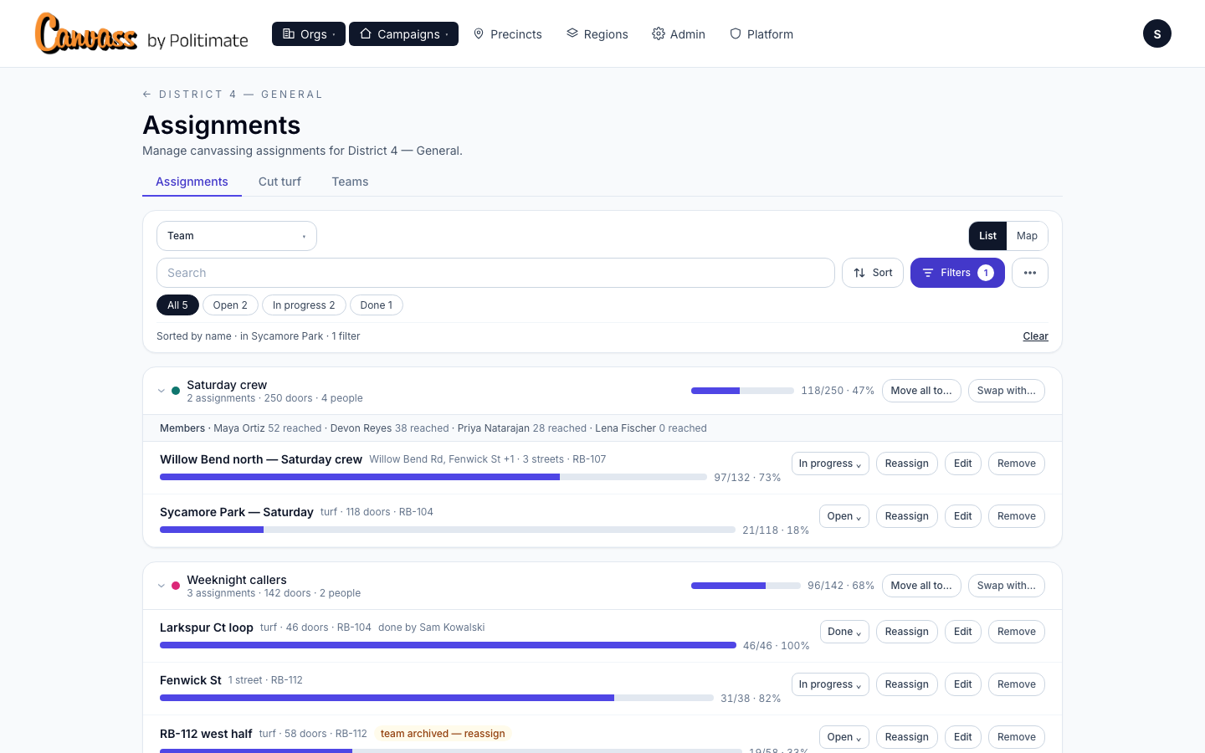Open Precincts in the top navigation
Screen dimensions: 1205x753
508,34
